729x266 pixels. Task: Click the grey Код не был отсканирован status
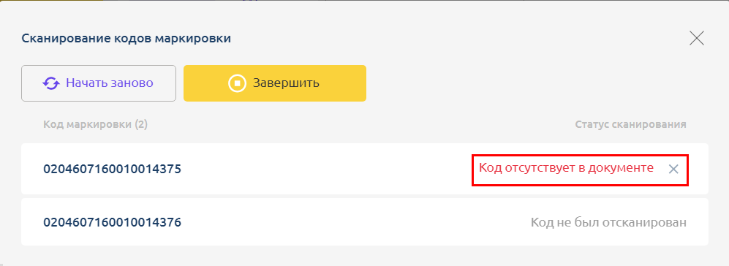coord(608,223)
